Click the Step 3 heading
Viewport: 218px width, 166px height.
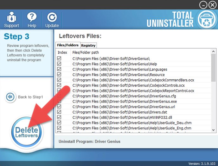tap(17, 37)
